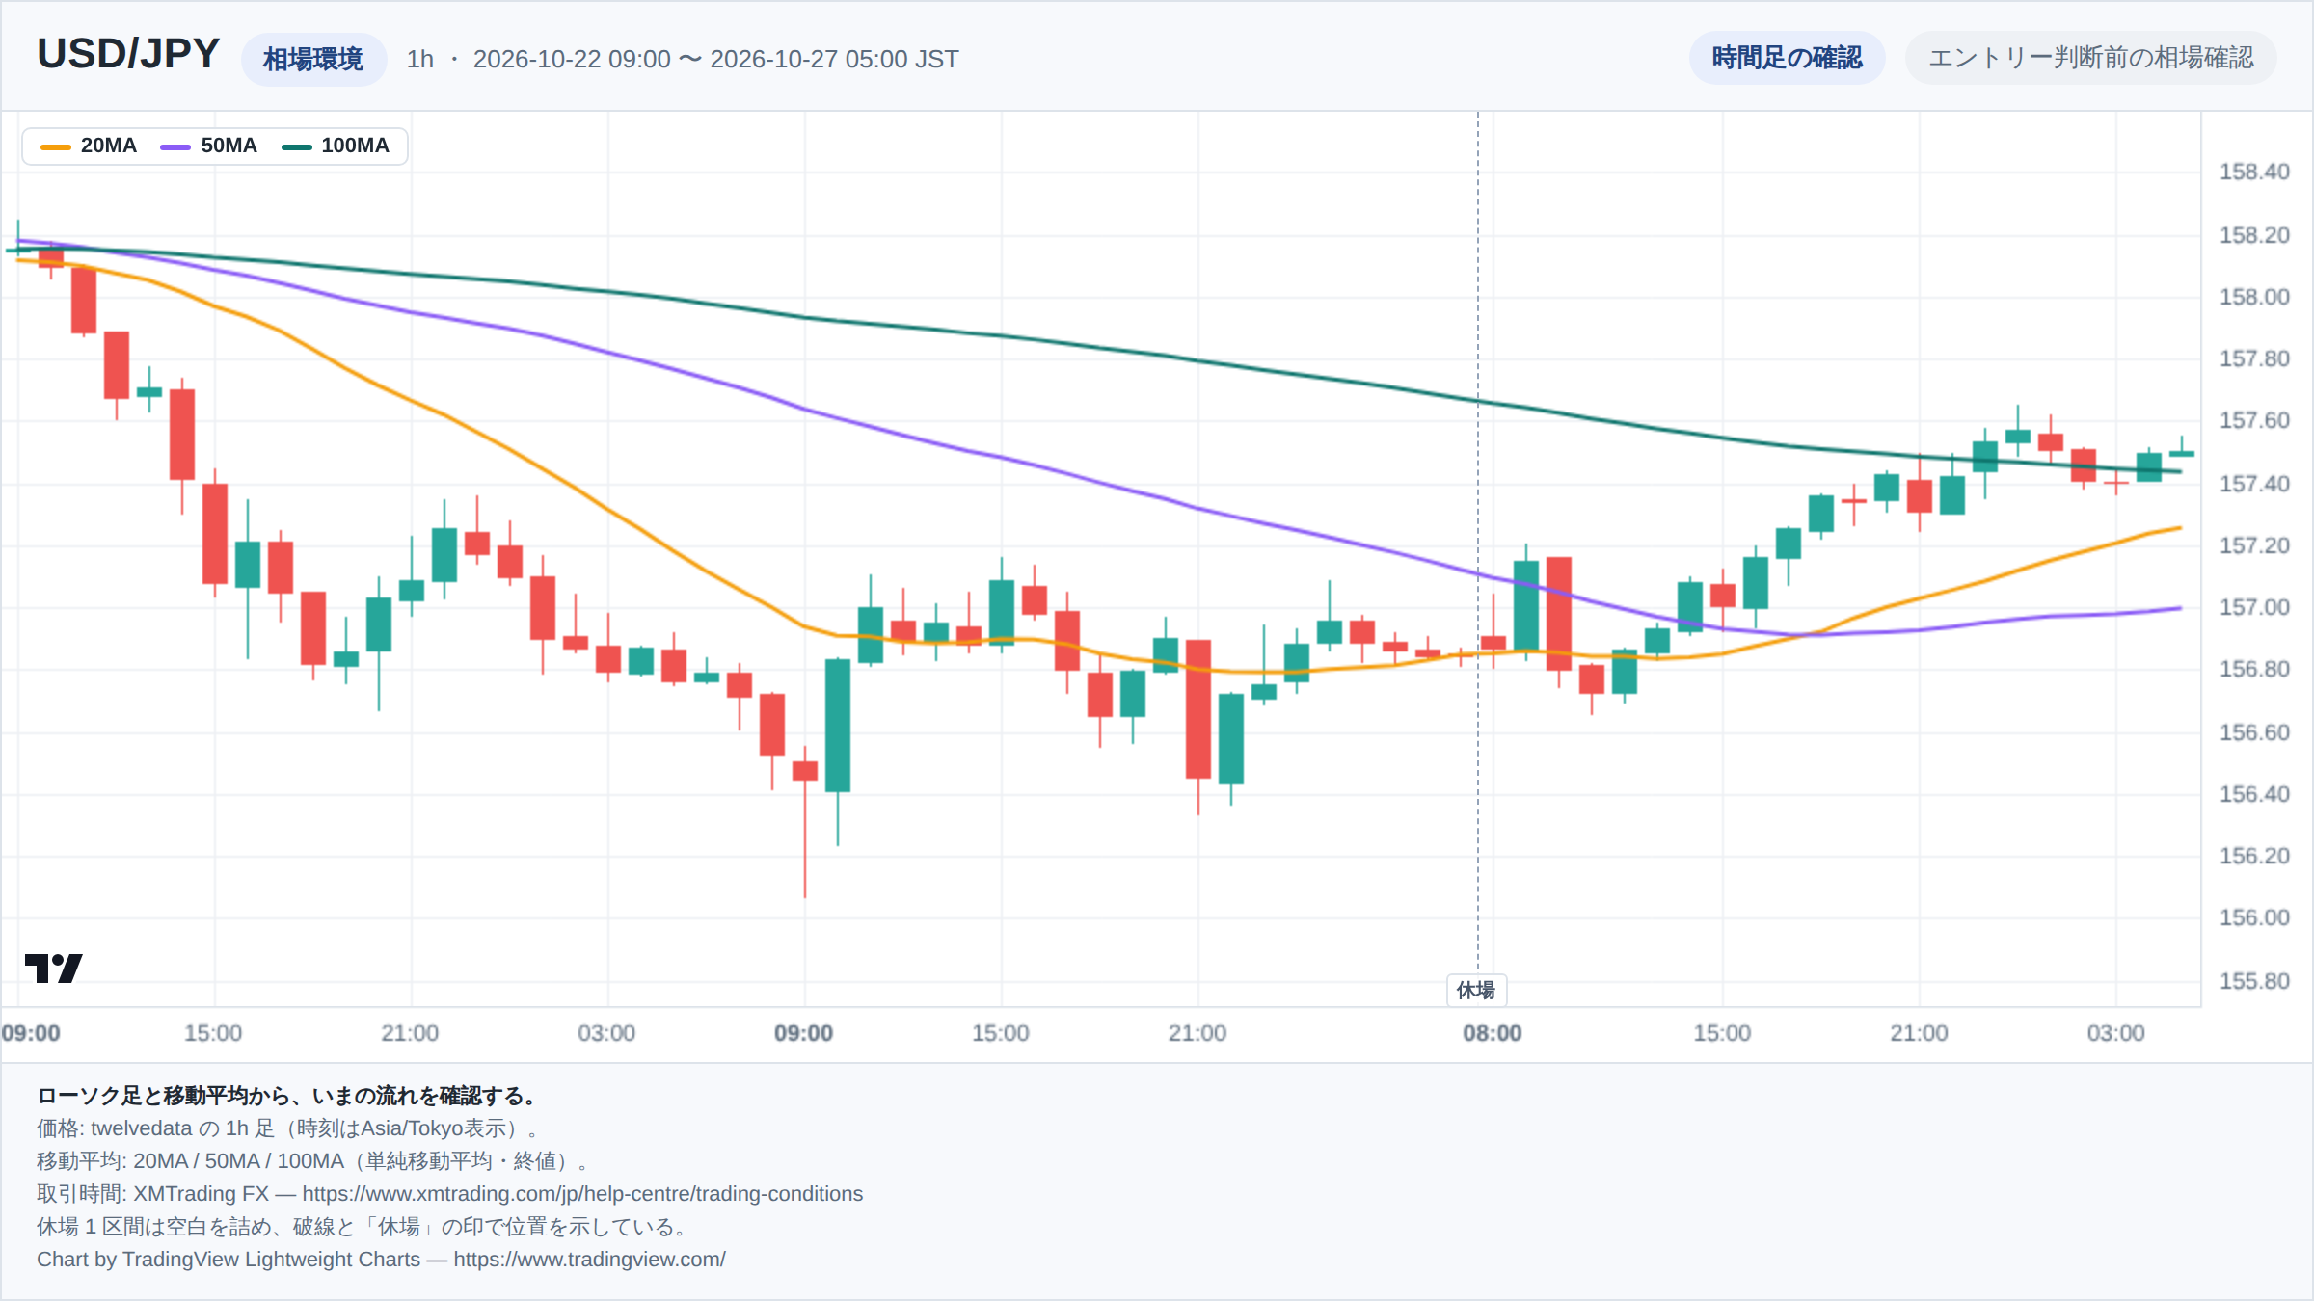
Task: Click the 相場環境 badge
Action: tap(313, 60)
